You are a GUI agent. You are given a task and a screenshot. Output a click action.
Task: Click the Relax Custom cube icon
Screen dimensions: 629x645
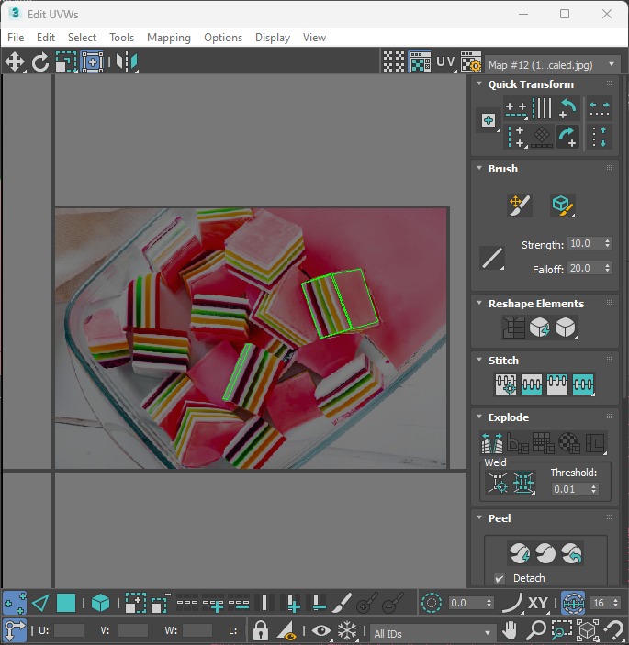[x=566, y=328]
